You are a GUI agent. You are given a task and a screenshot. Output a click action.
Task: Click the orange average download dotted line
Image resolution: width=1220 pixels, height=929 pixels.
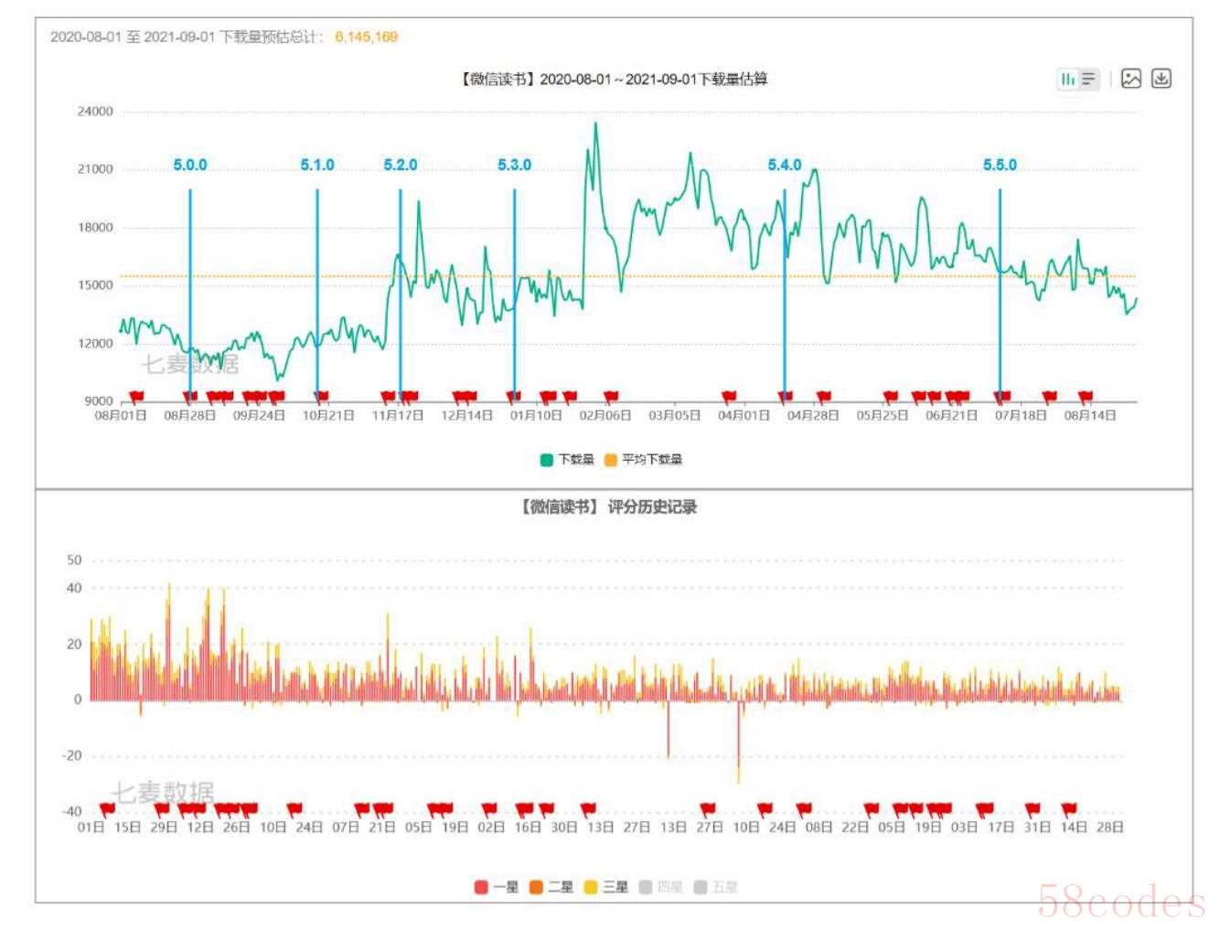640,276
